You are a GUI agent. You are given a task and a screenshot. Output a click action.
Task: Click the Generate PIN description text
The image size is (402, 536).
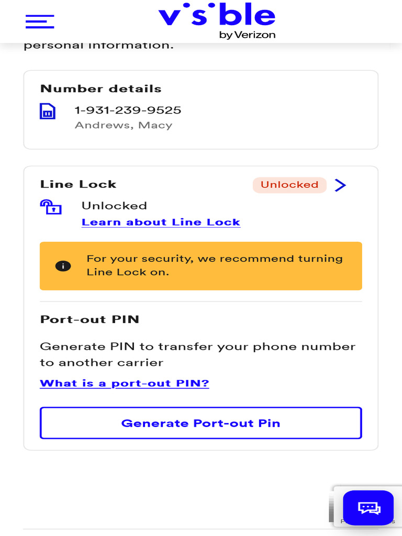tap(197, 354)
